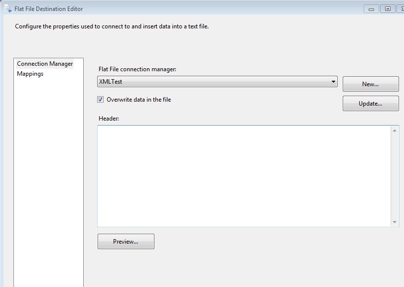
Task: Click the Flat File Destination Editor title bar
Action: [x=199, y=8]
